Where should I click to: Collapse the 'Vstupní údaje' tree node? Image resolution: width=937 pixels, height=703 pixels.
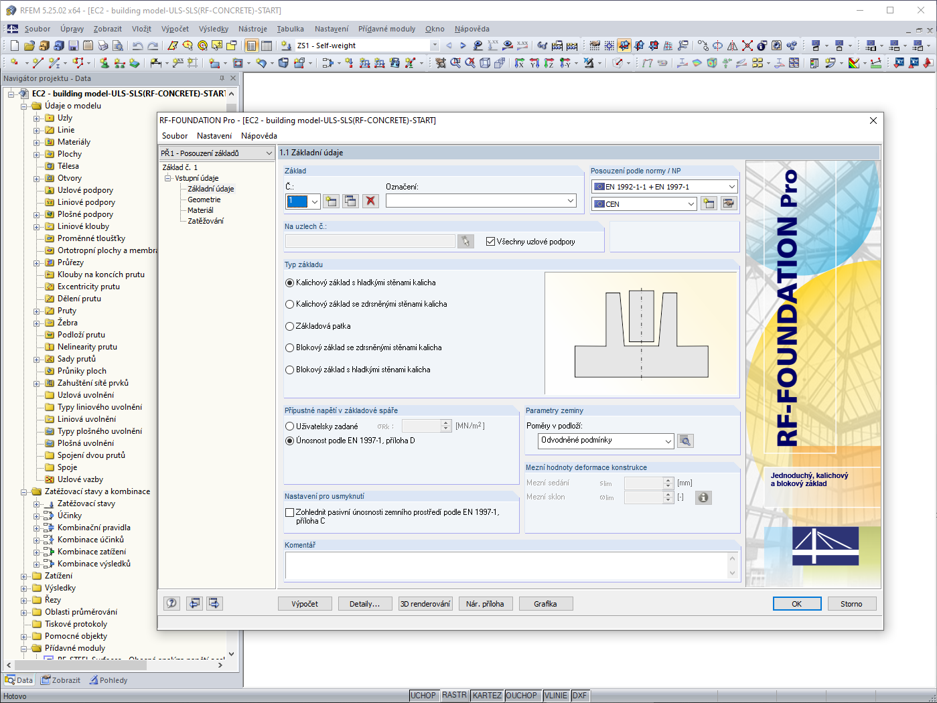(168, 178)
